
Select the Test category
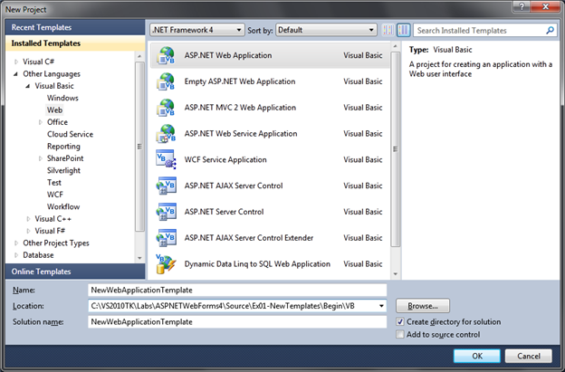(x=54, y=183)
